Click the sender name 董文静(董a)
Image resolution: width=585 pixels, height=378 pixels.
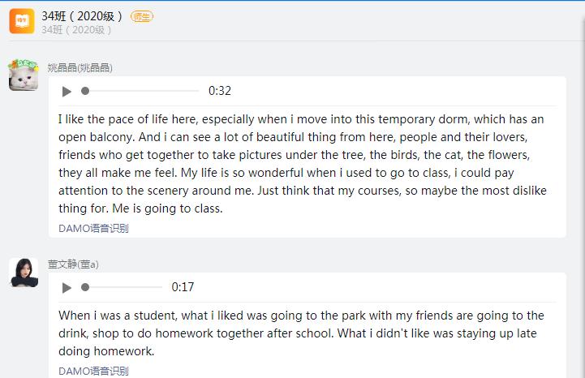(73, 264)
